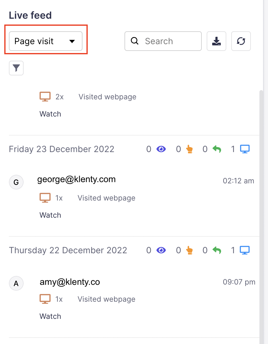Click the download export icon
268x344 pixels.
click(216, 41)
